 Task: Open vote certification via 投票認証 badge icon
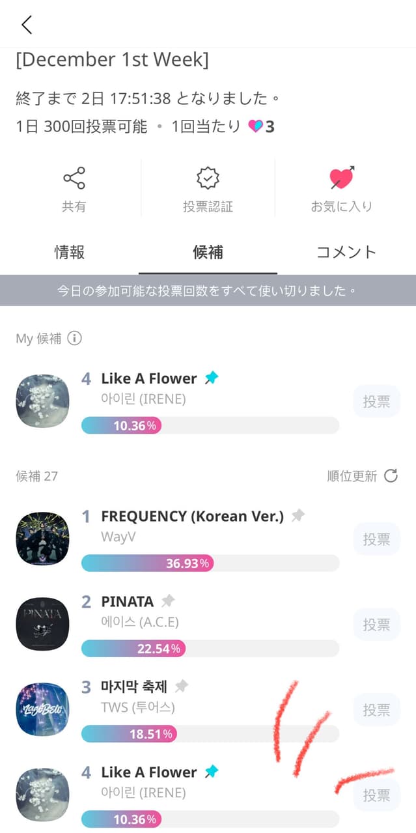click(x=207, y=177)
